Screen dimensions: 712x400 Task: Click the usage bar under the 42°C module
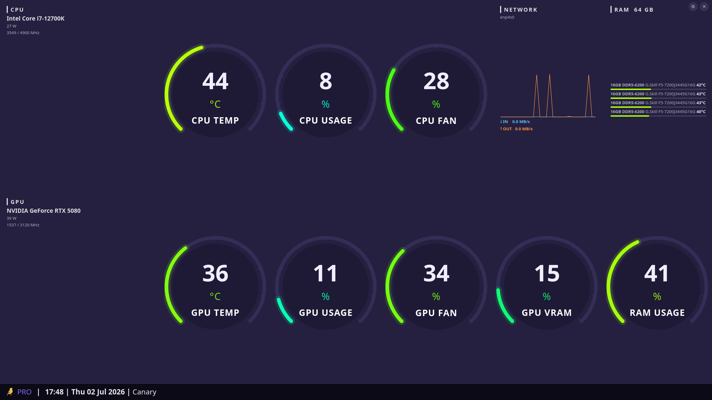pos(658,89)
